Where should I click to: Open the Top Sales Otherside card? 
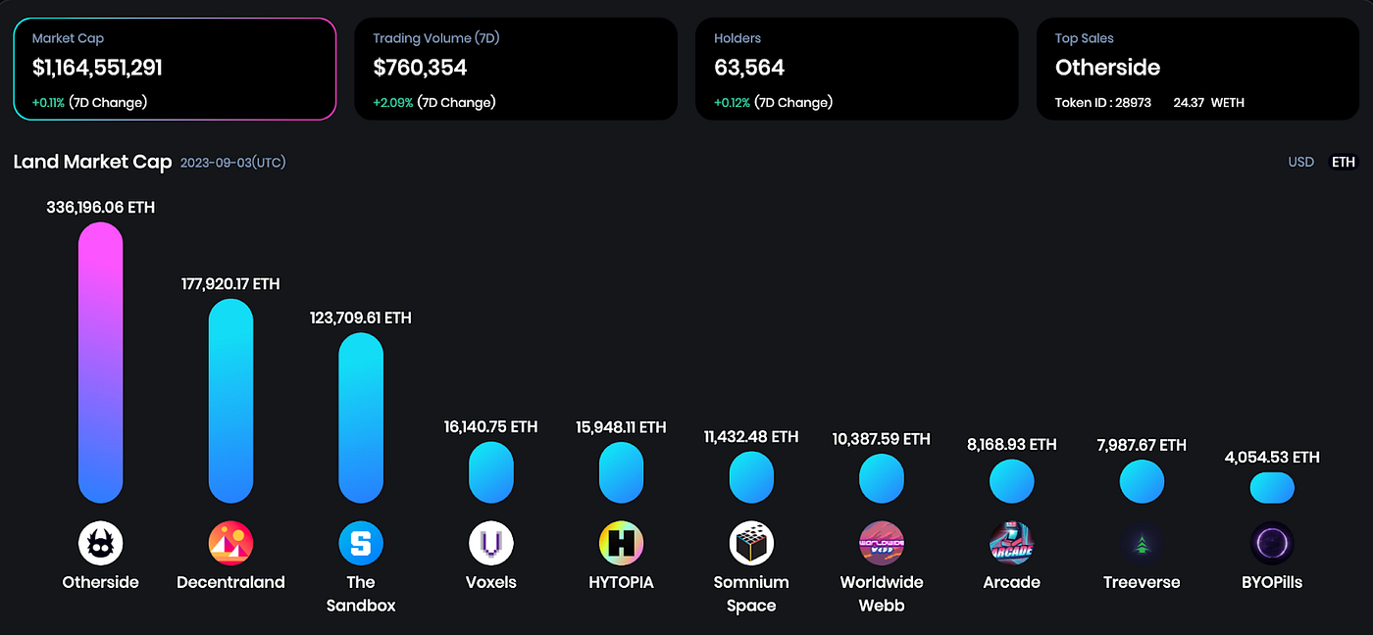coord(1197,69)
